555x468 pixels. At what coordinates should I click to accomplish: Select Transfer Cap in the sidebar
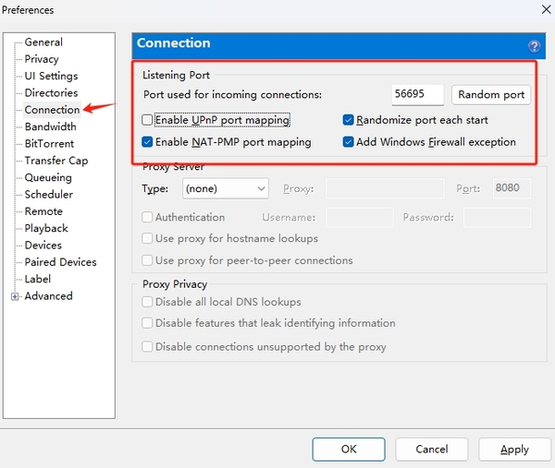[55, 161]
